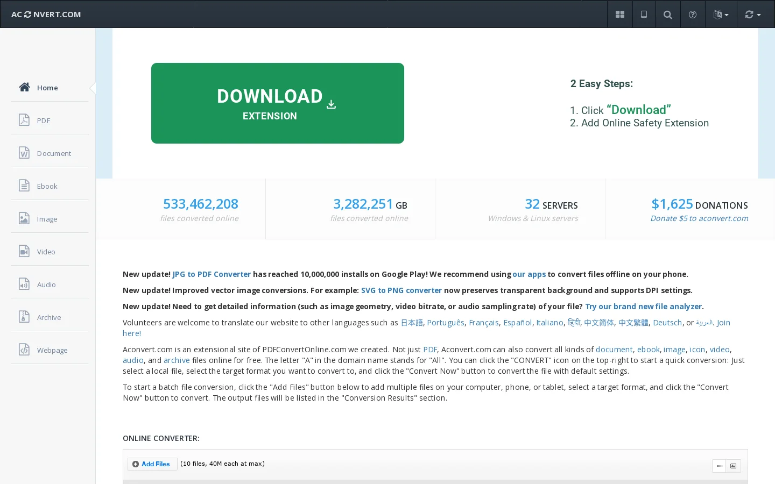
Task: Go to Home in the sidebar
Action: coord(50,88)
